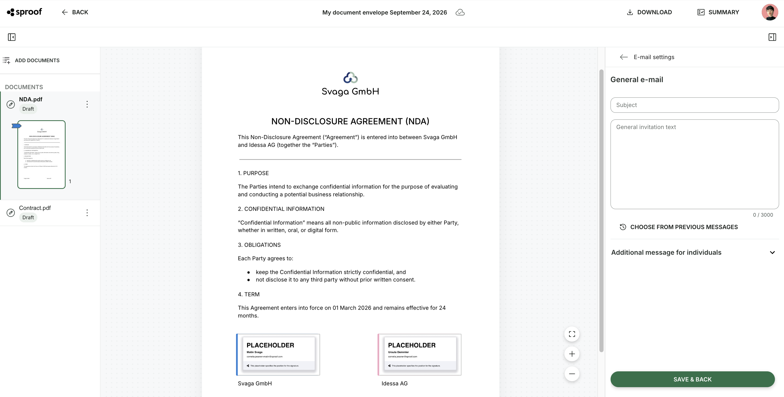Image resolution: width=784 pixels, height=397 pixels.
Task: Open the user profile avatar
Action: tap(770, 12)
